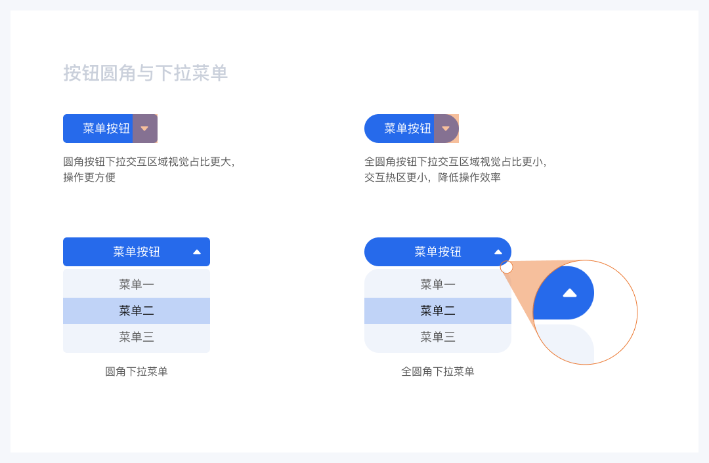
Task: Click the down arrow on the pill-shaped split button
Action: pyautogui.click(x=446, y=129)
